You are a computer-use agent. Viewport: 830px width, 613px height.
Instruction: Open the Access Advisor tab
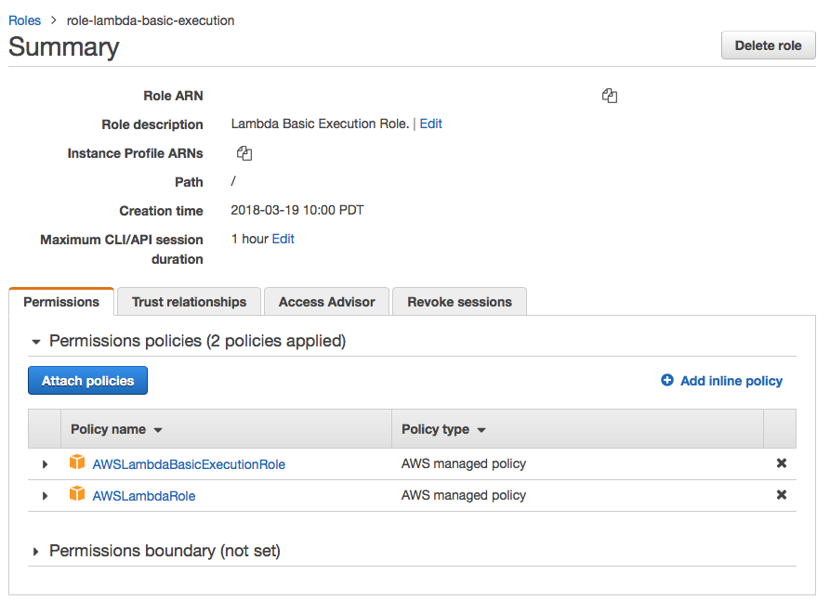(x=326, y=301)
